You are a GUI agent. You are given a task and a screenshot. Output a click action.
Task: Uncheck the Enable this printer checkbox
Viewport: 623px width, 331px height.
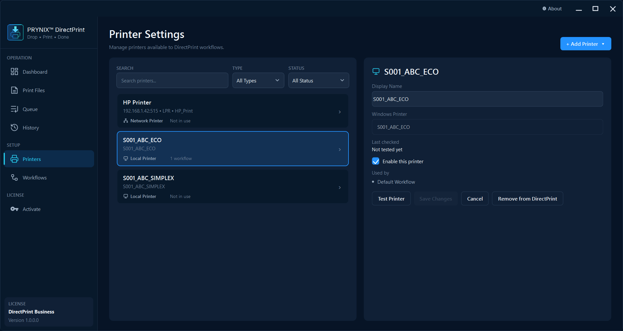[376, 161]
